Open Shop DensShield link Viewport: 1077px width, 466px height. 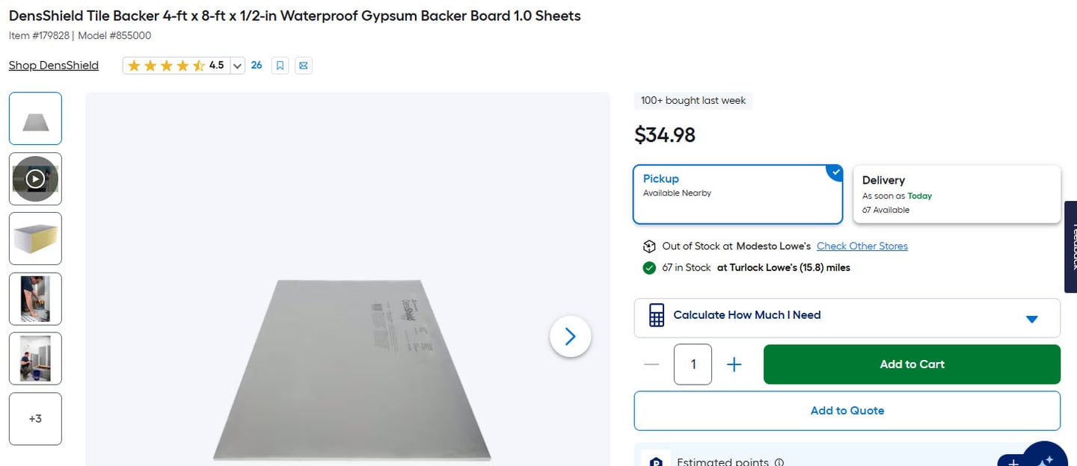(54, 66)
